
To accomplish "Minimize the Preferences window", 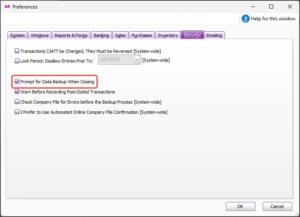I will (253, 7).
